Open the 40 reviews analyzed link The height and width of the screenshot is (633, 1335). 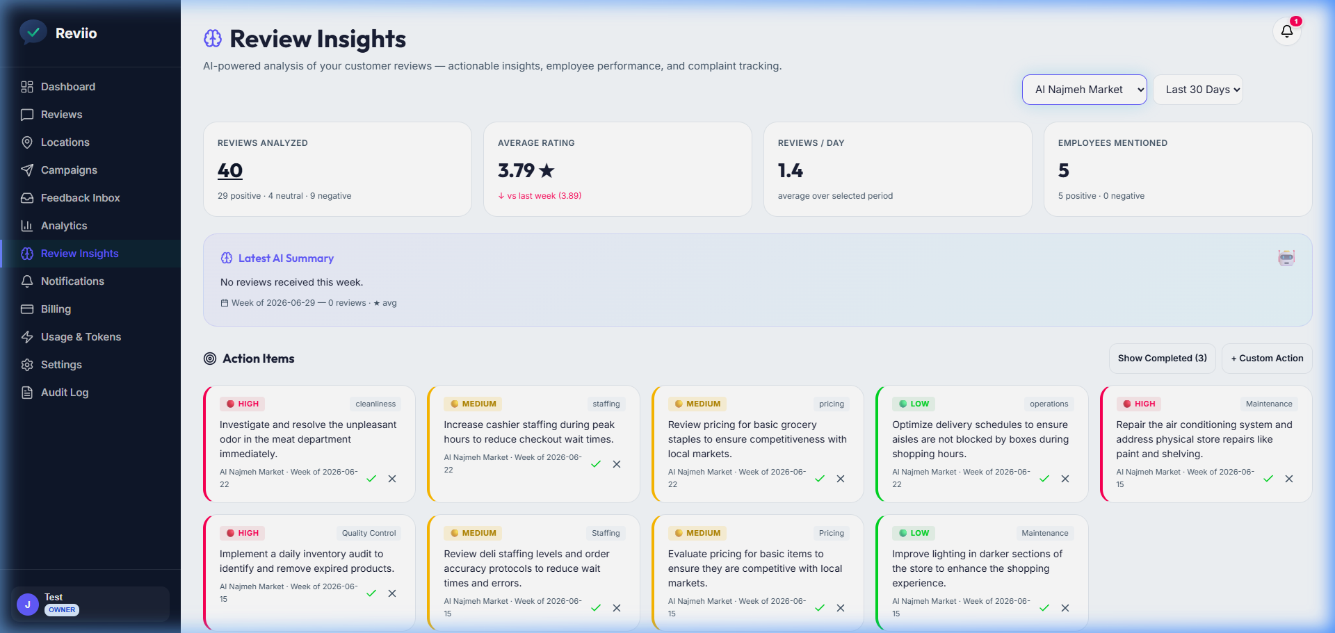click(x=230, y=171)
